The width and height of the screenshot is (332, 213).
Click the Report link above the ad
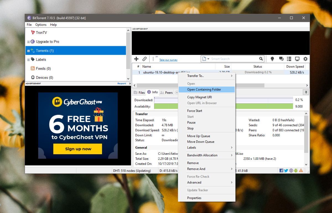[x=121, y=83]
